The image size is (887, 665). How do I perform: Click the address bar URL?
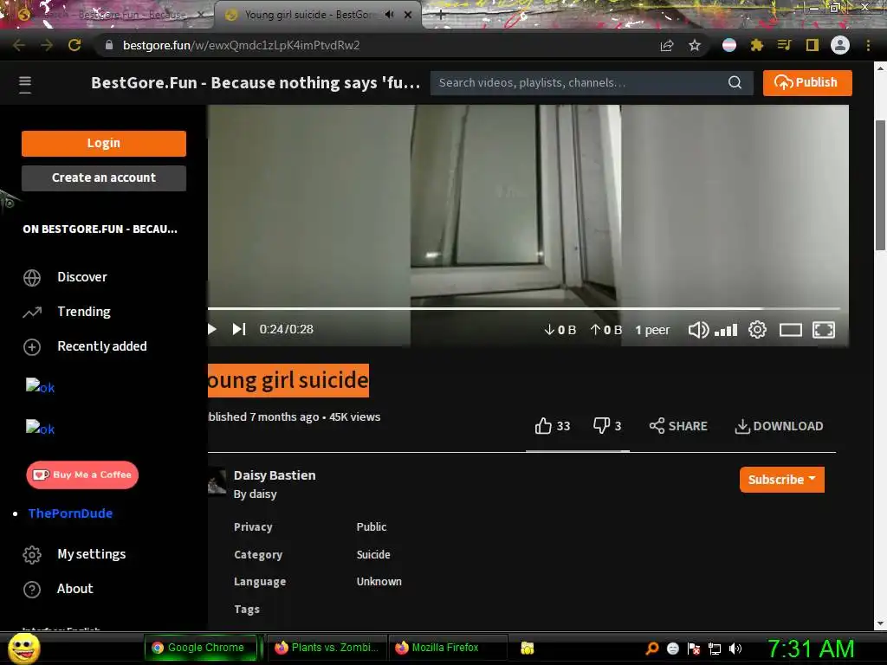pos(242,45)
